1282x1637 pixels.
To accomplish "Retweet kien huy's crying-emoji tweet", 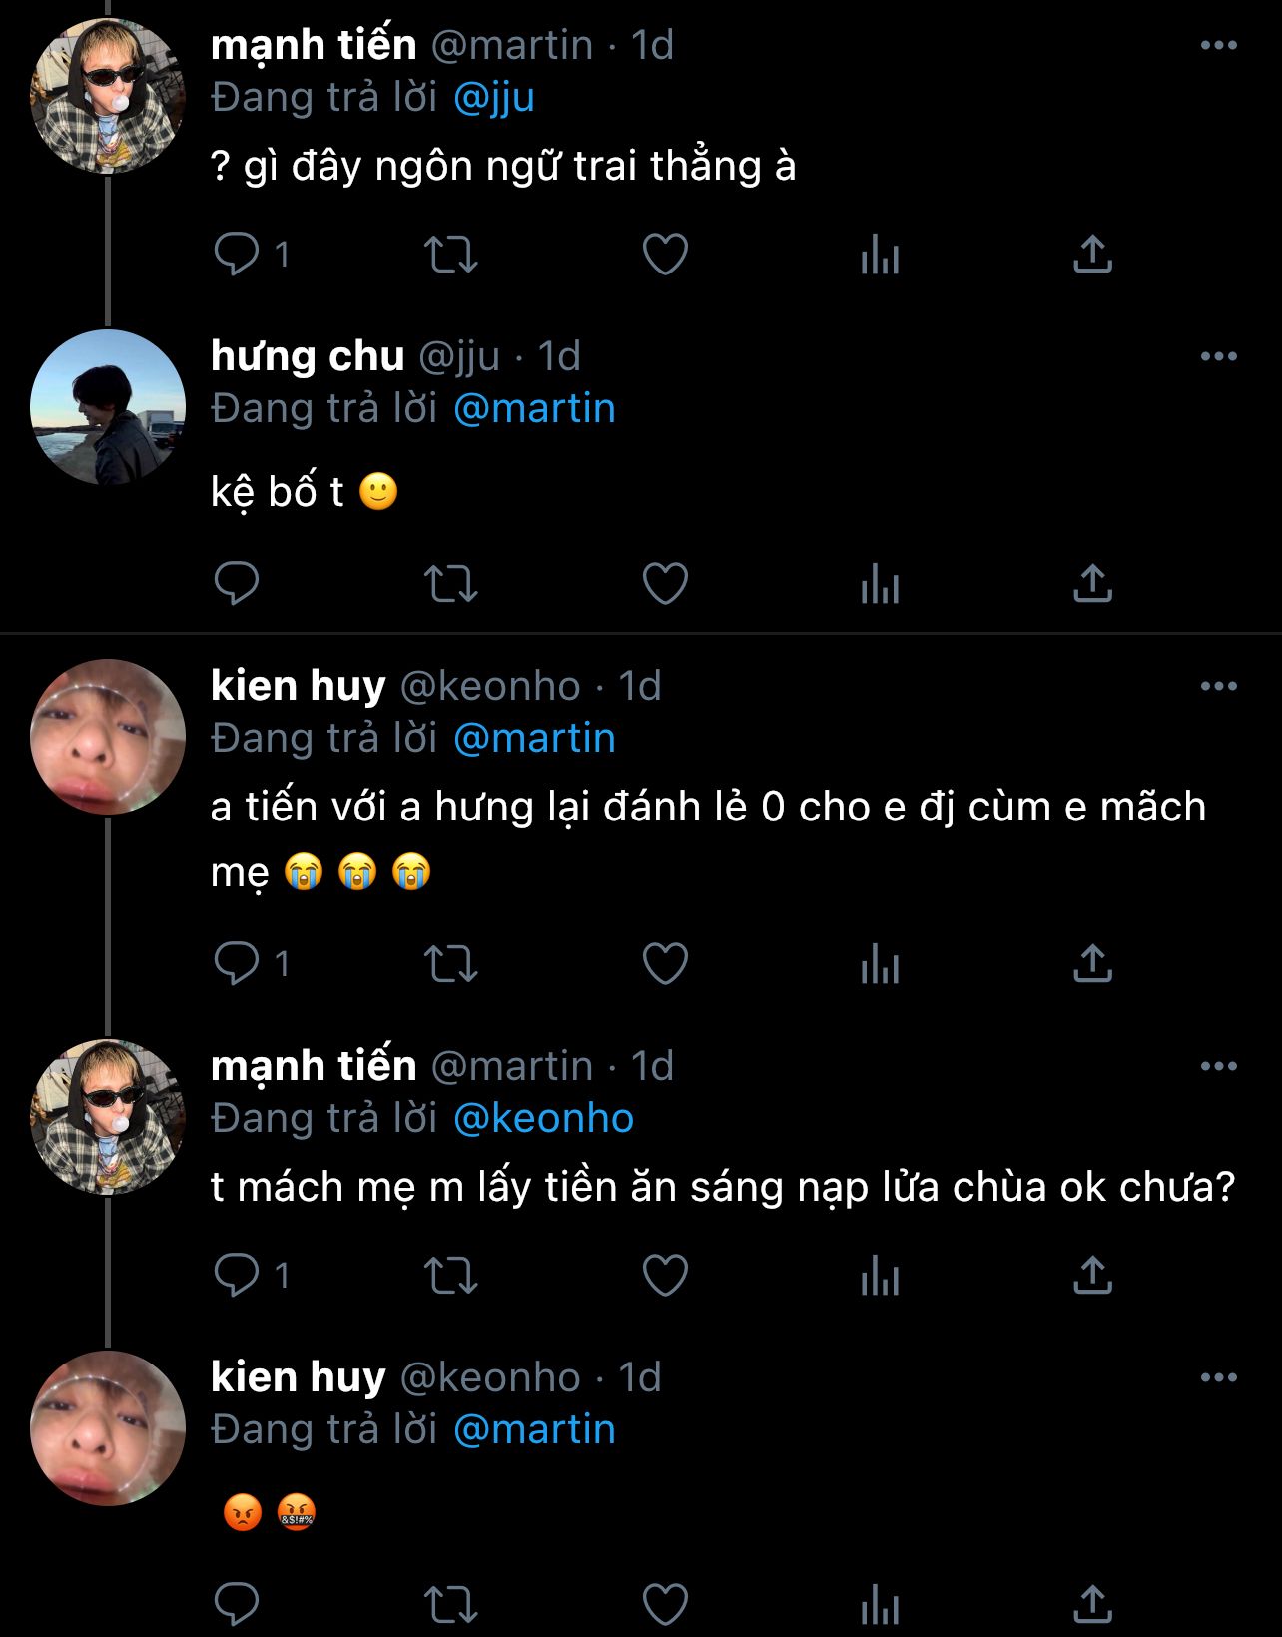I will 451,964.
